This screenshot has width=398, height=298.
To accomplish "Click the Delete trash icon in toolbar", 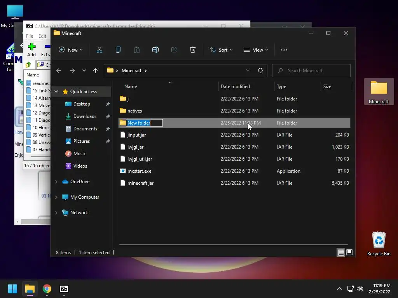I will (x=193, y=50).
